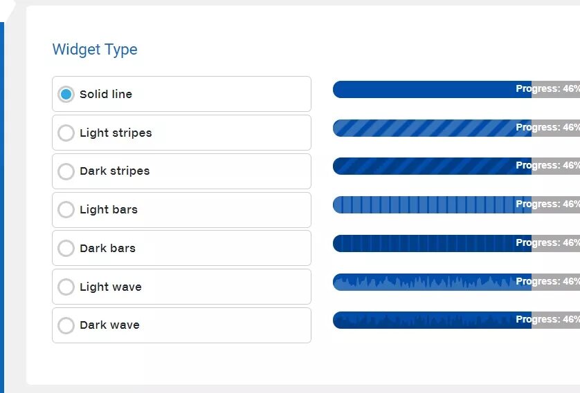Viewport: 580px width, 393px height.
Task: Select the Light wave radio button
Action: tap(66, 287)
